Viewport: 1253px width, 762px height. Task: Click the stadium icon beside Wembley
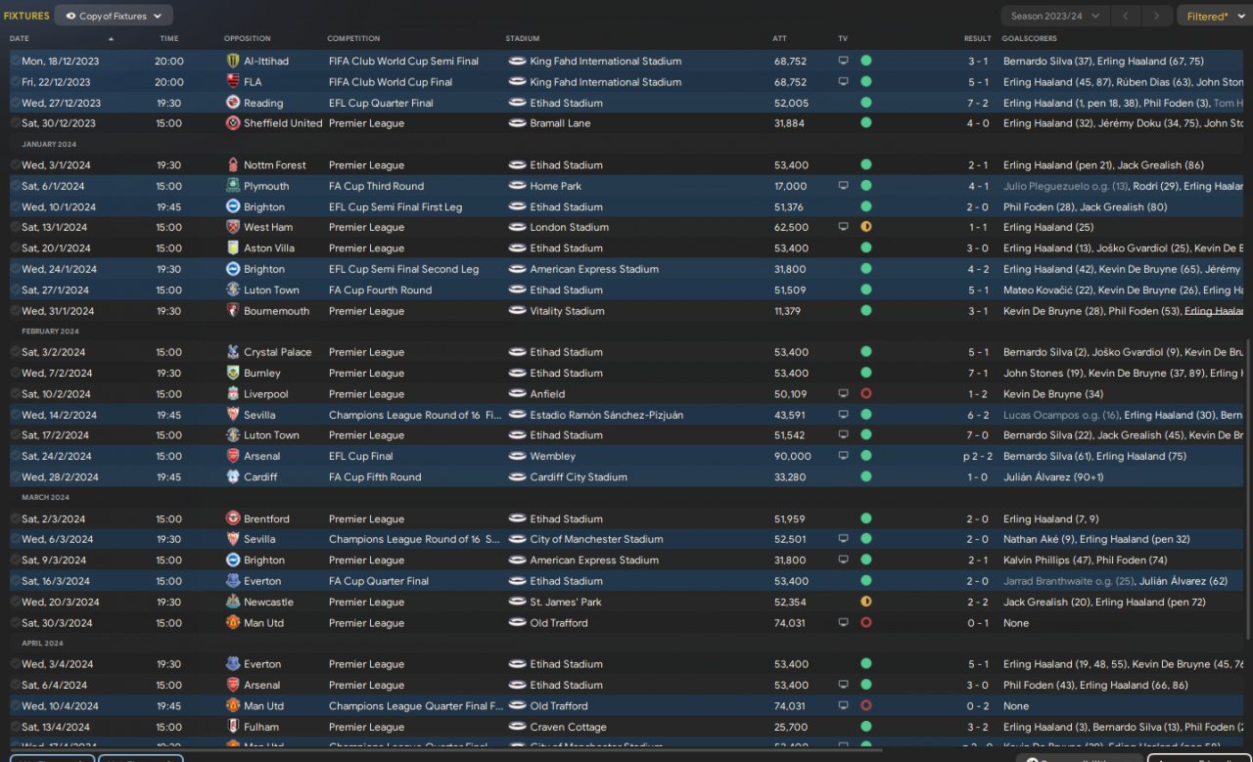tap(517, 456)
